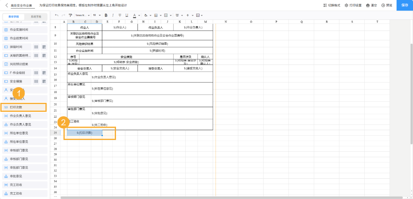Click the insert image icon
413x199 pixels.
pos(198,15)
